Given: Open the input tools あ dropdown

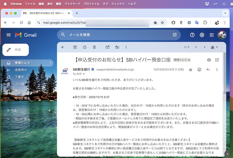Looking at the screenshot, I should click(x=214, y=47).
